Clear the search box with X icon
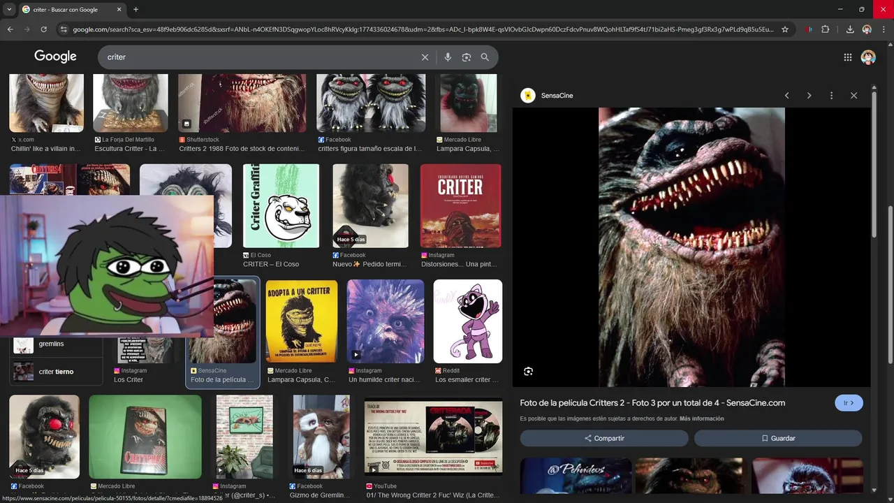 (x=425, y=57)
